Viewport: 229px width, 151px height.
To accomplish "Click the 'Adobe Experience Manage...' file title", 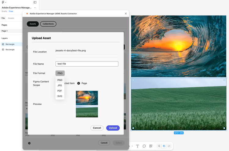I will click(x=16, y=8).
